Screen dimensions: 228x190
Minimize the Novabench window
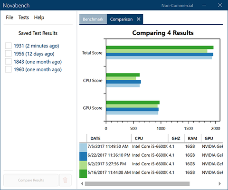pos(204,5)
